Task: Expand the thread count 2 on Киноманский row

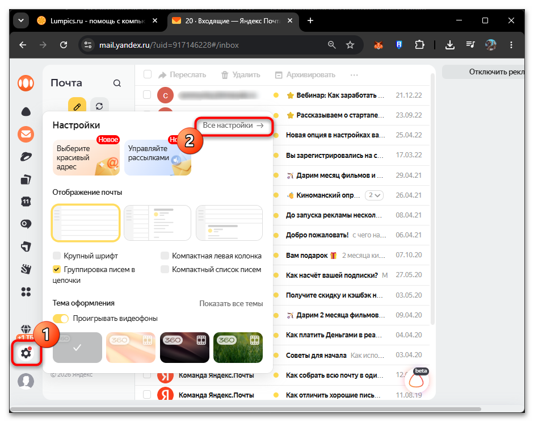Action: click(x=374, y=195)
